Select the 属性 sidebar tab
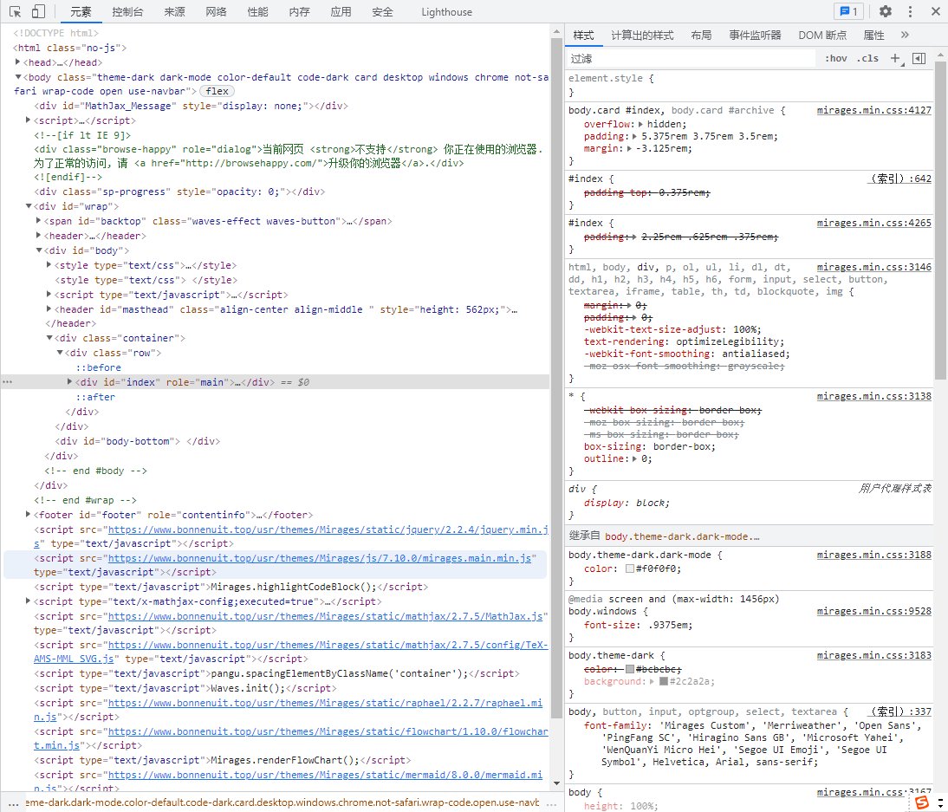This screenshot has height=812, width=948. pos(873,35)
